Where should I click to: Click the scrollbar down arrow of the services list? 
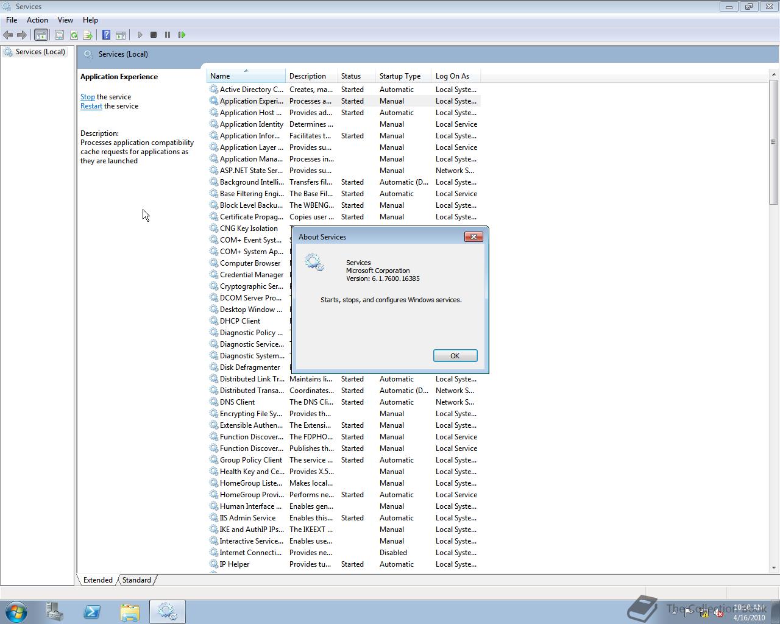[x=774, y=568]
